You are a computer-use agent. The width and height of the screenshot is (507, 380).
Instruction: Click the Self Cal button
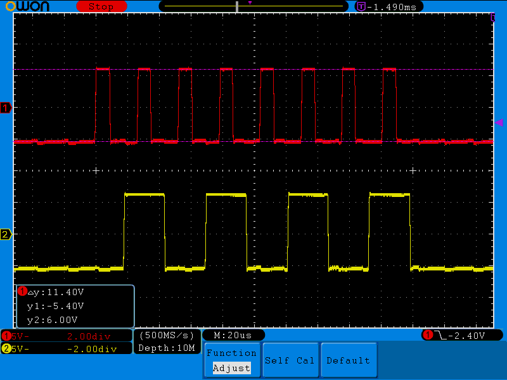(x=290, y=360)
